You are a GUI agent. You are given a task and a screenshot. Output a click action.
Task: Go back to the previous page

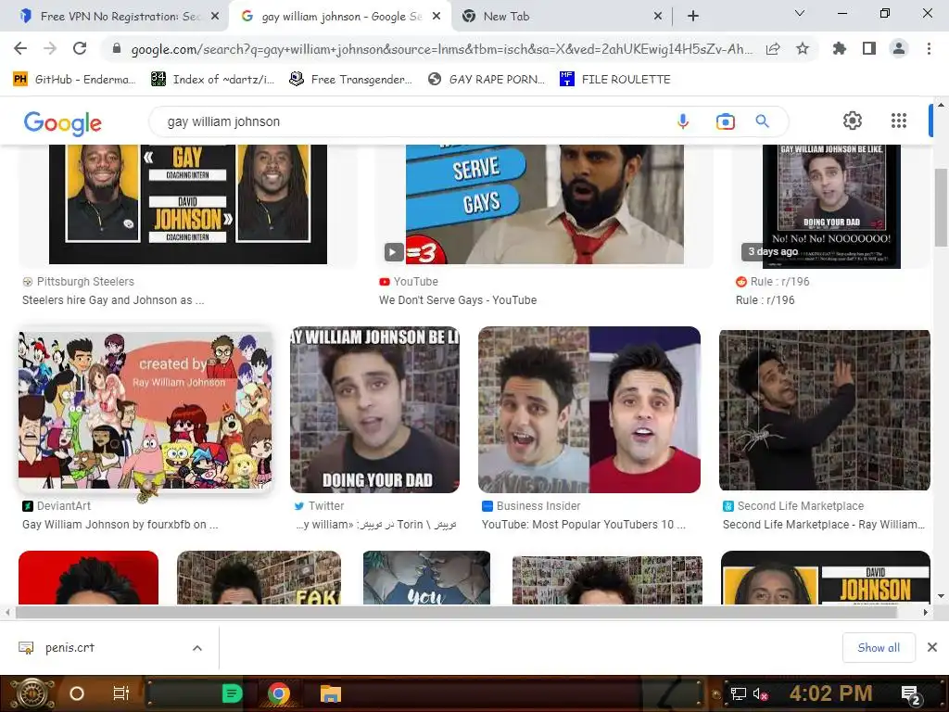[x=20, y=48]
